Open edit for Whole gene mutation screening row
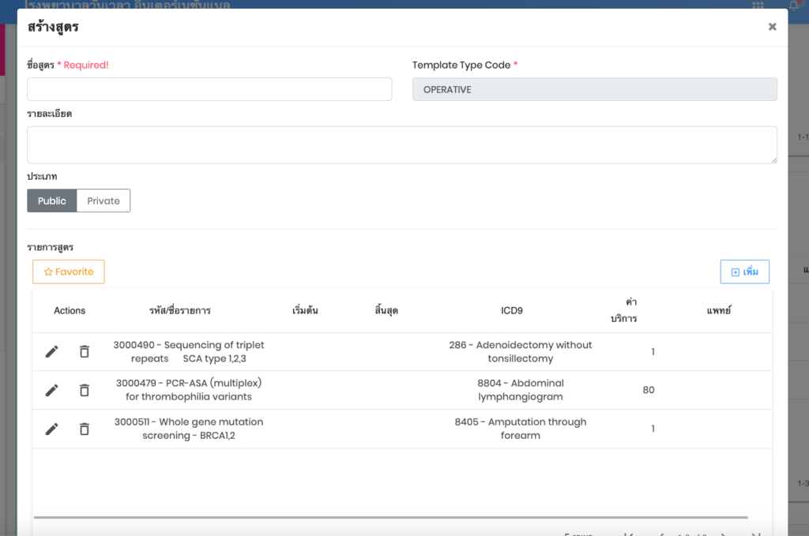Screen dimensions: 809x536 [52, 429]
